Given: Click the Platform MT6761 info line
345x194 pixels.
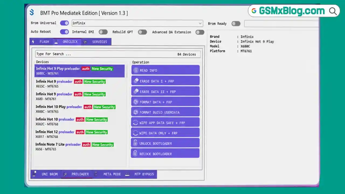Looking at the screenshot, I should click(231, 51).
